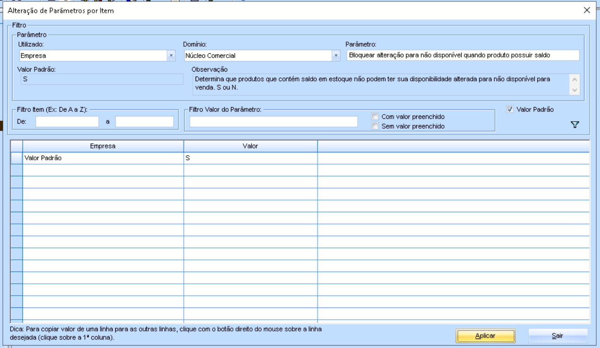The image size is (600, 348).
Task: Click the Valor column header
Action: (x=250, y=146)
